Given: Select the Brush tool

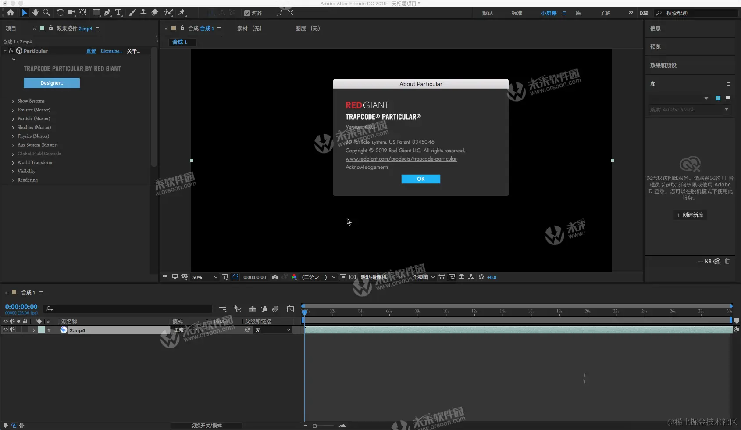Looking at the screenshot, I should click(x=132, y=13).
